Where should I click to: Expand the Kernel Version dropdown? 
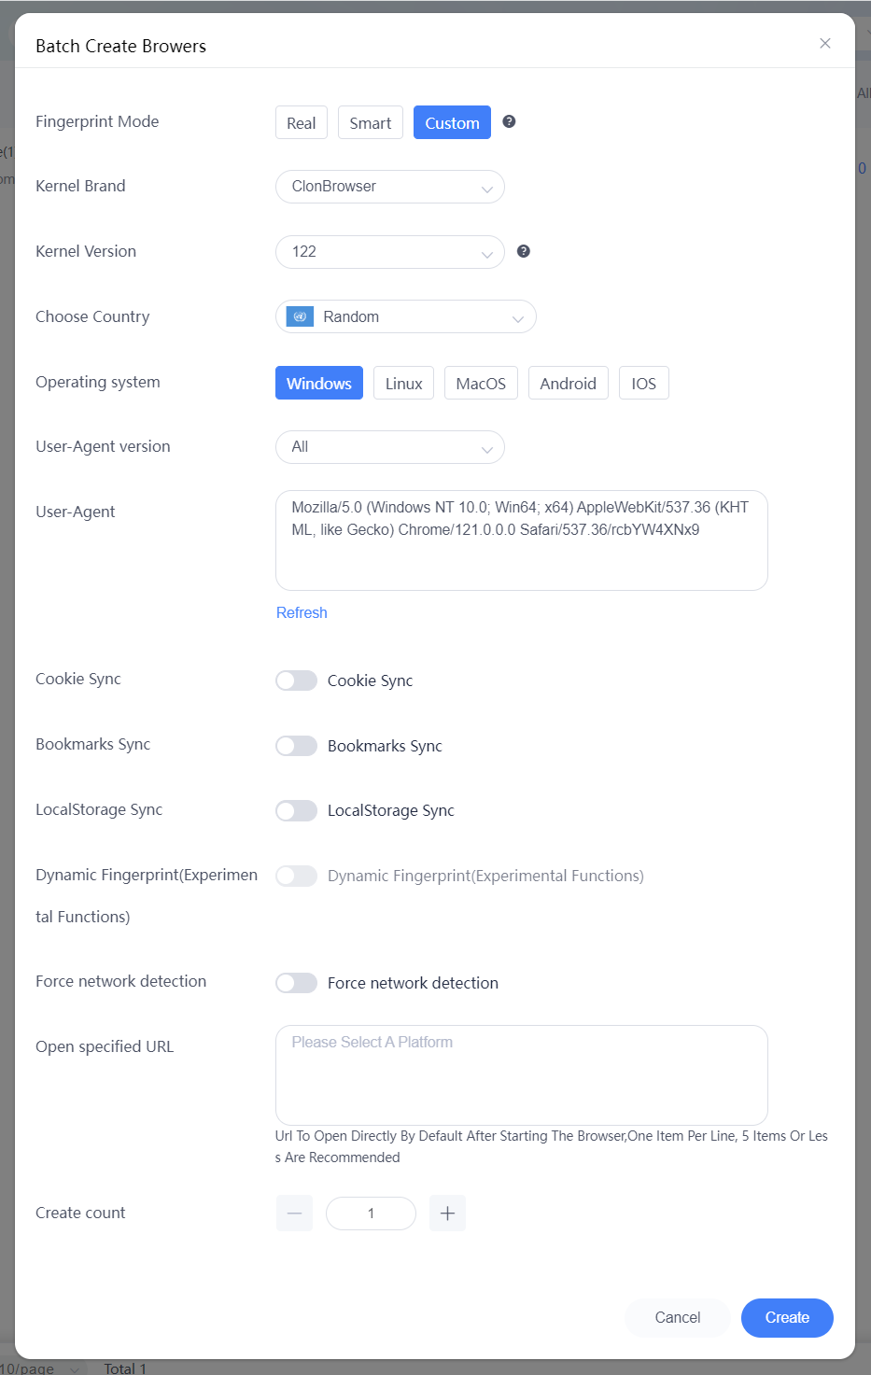click(x=390, y=252)
